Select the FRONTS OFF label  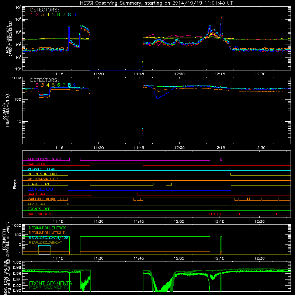(x=39, y=209)
